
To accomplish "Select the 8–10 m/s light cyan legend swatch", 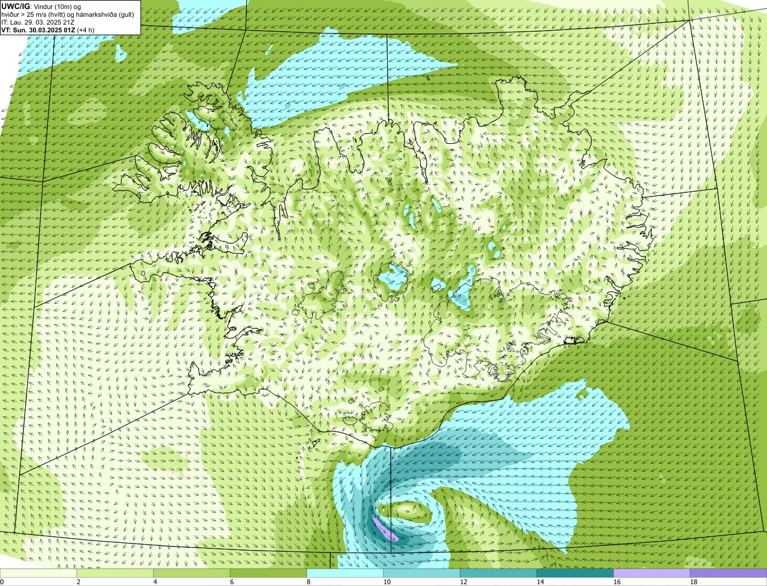I will pos(345,573).
